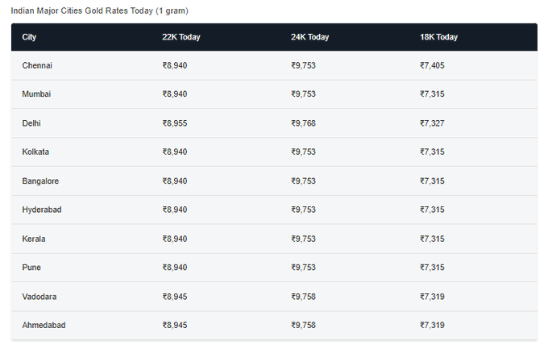Select Ahmedabad's 24K price ₹9,758

(x=303, y=325)
